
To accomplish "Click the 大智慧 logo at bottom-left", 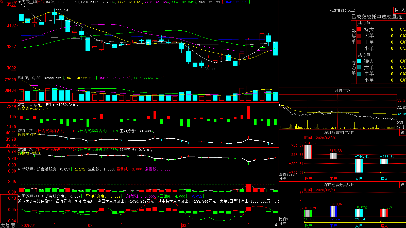I will tap(8, 225).
